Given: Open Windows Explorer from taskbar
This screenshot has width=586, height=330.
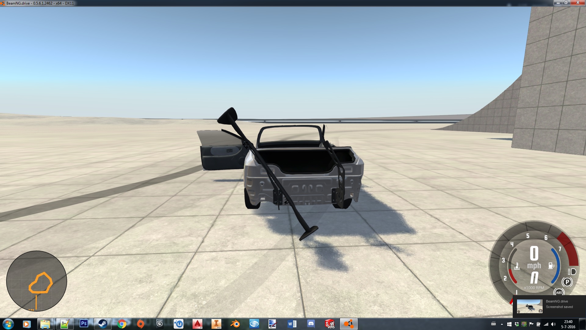Looking at the screenshot, I should coord(45,324).
